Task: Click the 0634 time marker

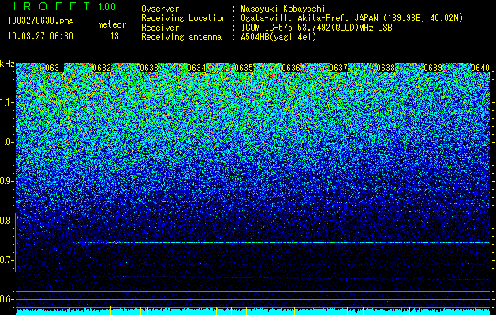Action: [196, 68]
